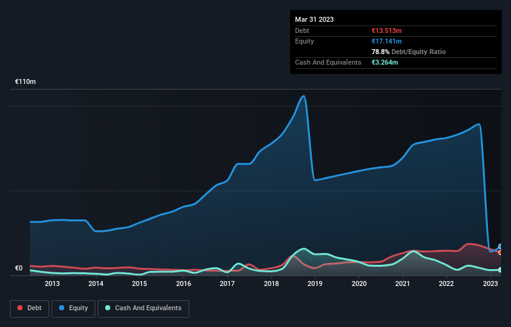Click the 2021 x-axis label

pyautogui.click(x=403, y=283)
